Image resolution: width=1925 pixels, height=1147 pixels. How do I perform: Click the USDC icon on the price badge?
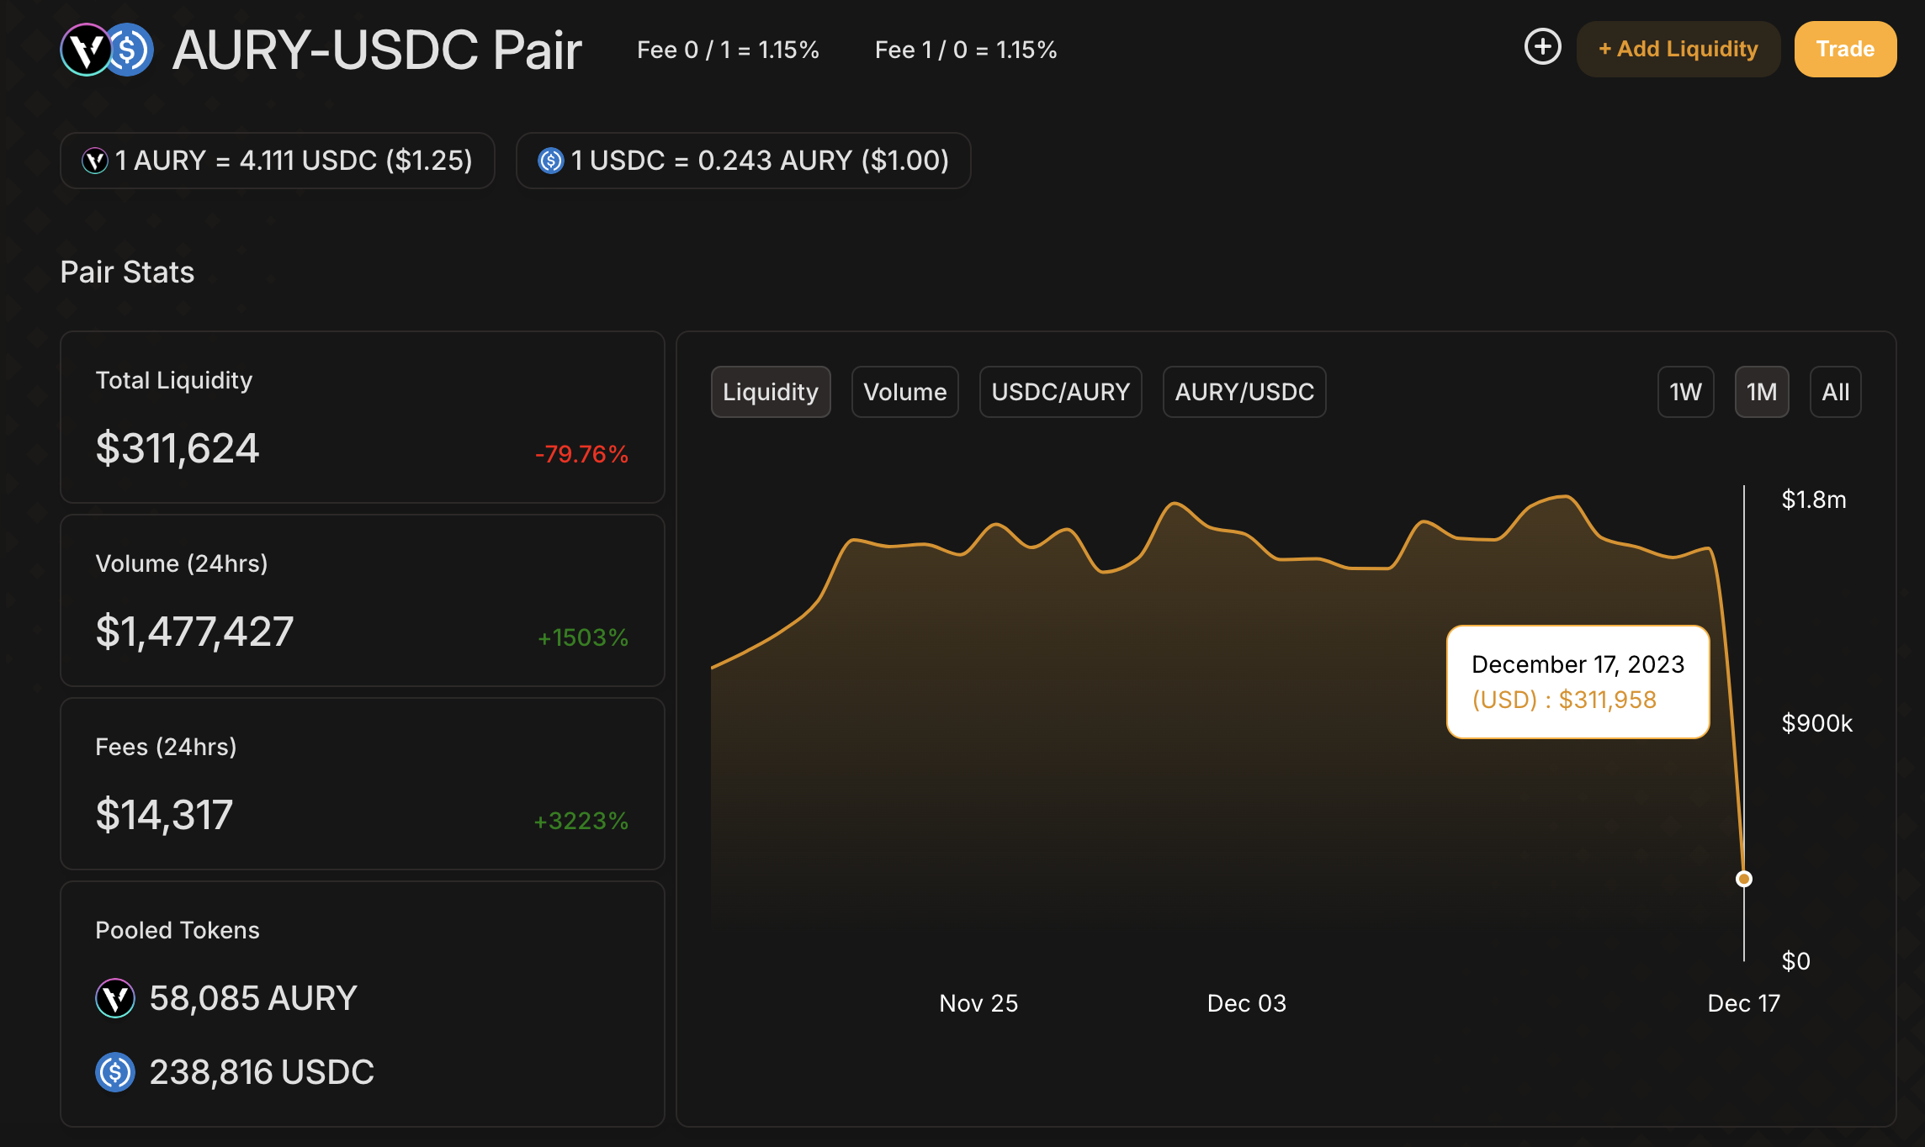(x=551, y=160)
